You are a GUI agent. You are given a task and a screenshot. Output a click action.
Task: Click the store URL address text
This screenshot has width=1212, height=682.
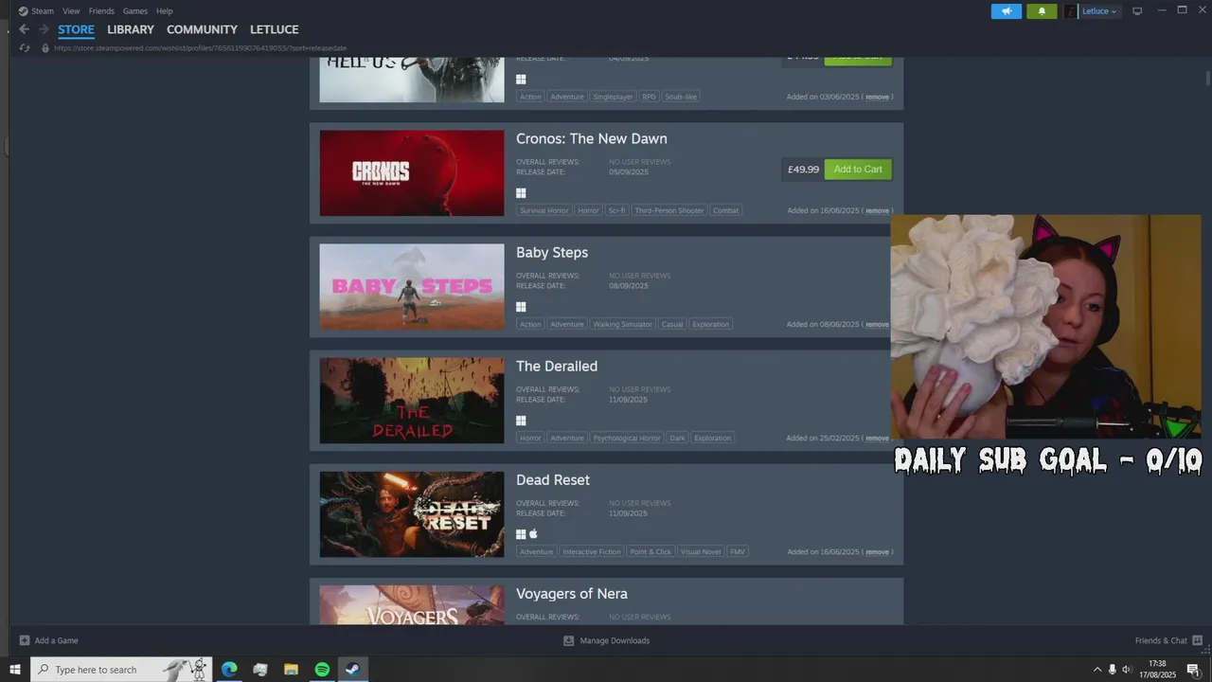200,48
